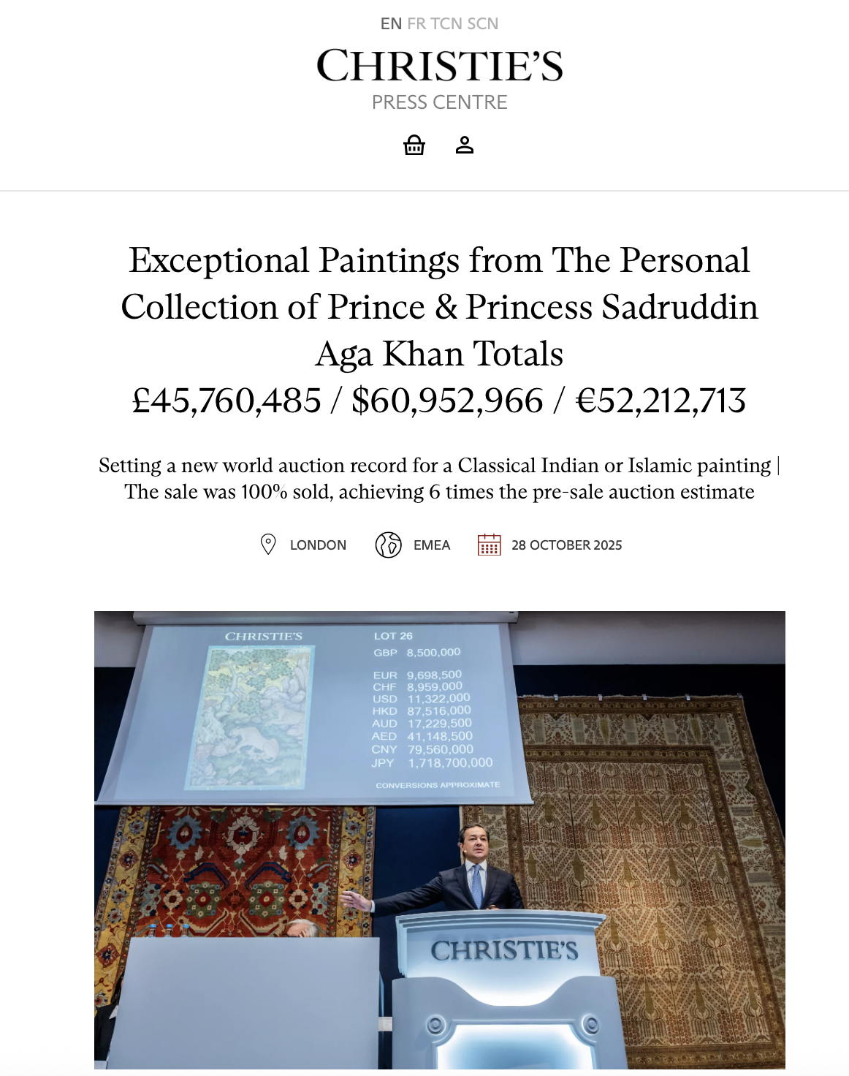Switch language to EN

pos(391,23)
